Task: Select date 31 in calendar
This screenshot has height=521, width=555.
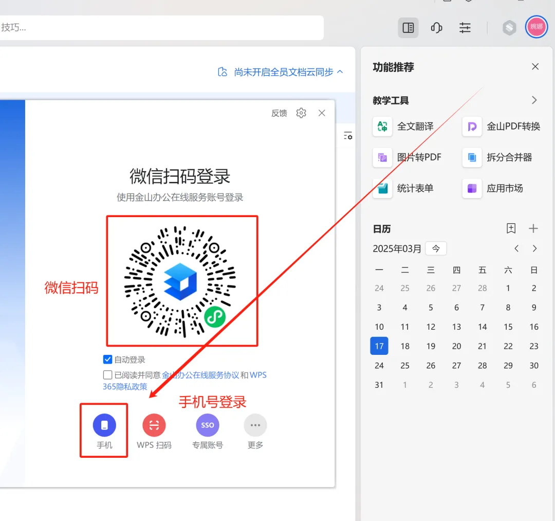Action: coord(379,385)
